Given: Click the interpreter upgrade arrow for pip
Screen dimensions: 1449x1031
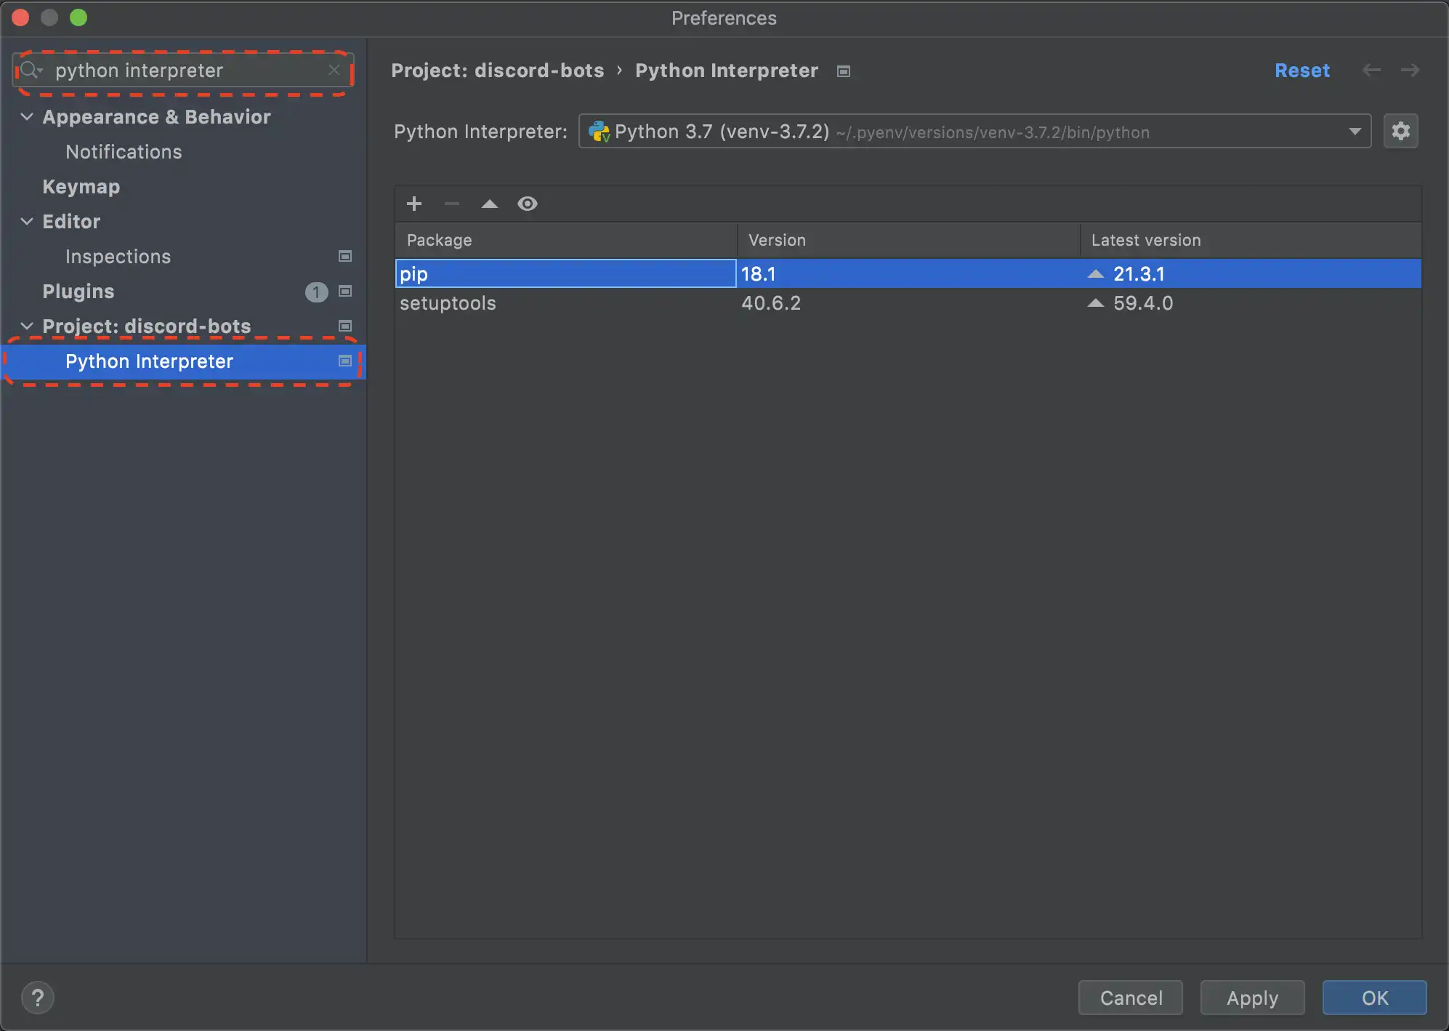Looking at the screenshot, I should (1097, 272).
